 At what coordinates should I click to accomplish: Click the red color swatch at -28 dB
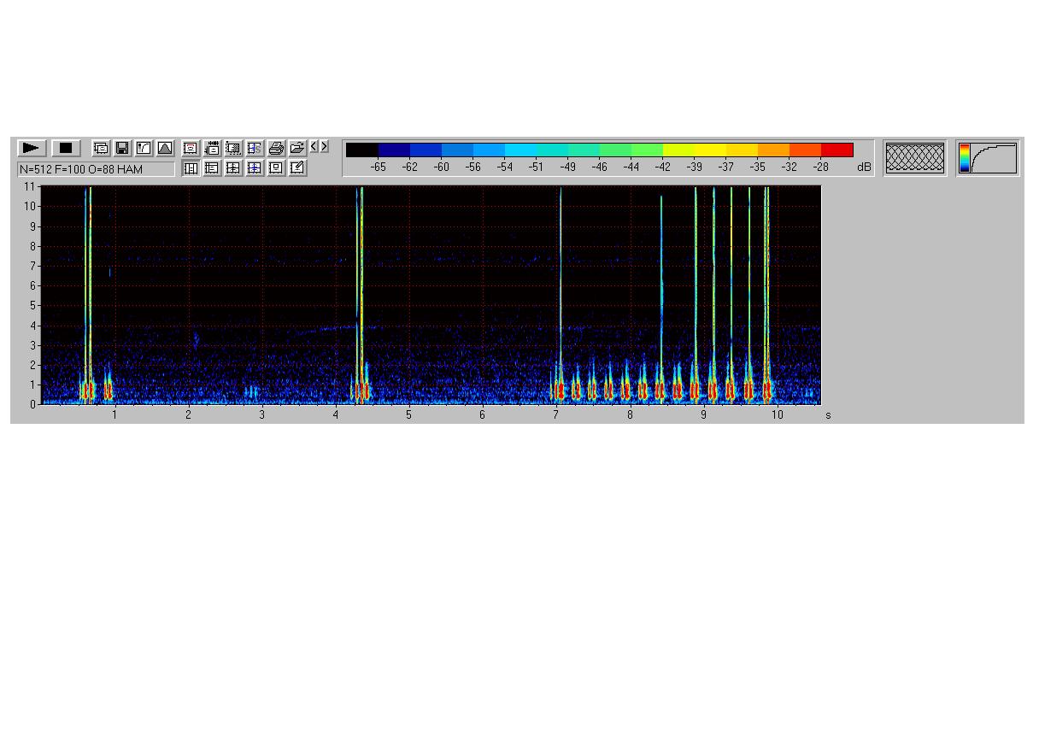836,150
